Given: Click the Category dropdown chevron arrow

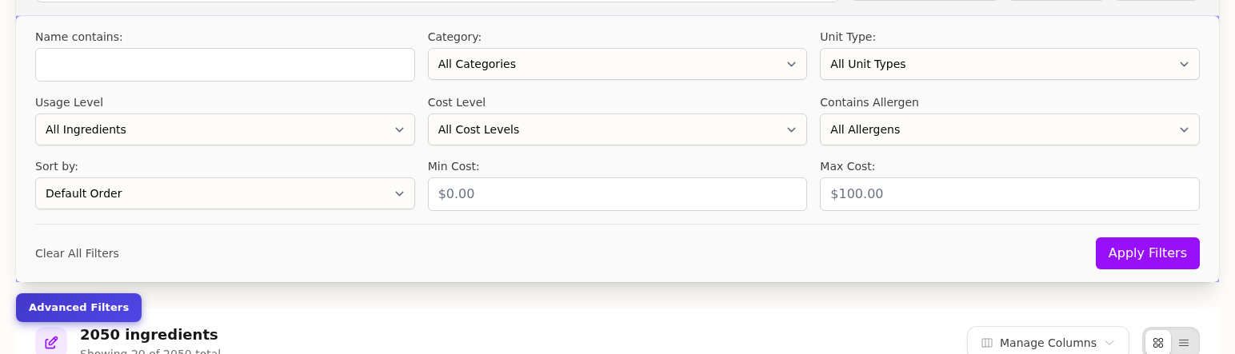Looking at the screenshot, I should 791,64.
